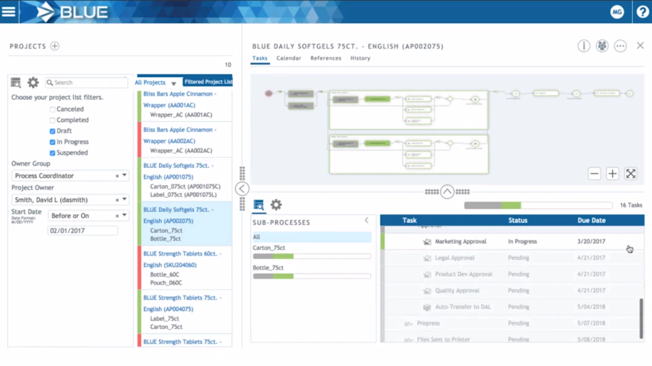Image resolution: width=652 pixels, height=366 pixels.
Task: Add a new project with plus icon
Action: point(55,46)
